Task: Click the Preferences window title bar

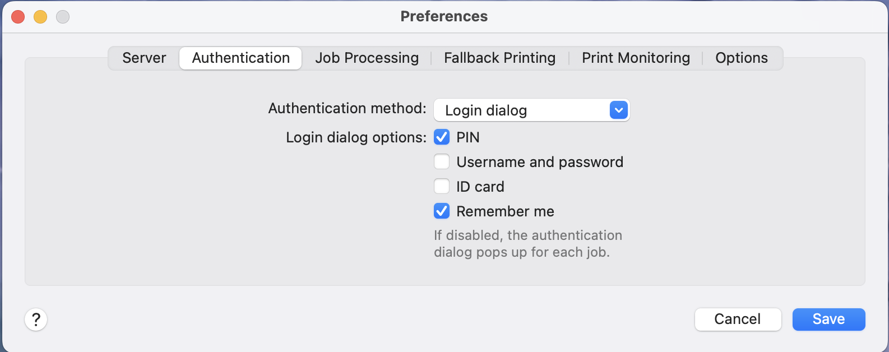Action: (444, 17)
